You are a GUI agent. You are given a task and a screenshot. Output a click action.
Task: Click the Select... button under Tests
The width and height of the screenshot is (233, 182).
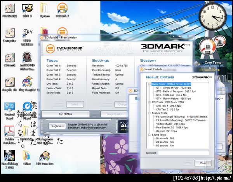(75, 104)
